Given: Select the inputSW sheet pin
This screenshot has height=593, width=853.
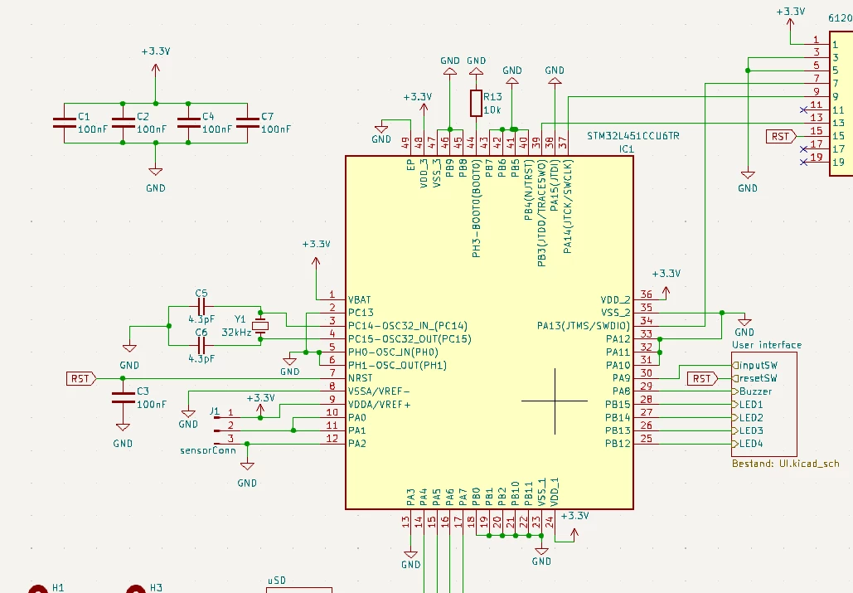Looking at the screenshot, I should [755, 366].
